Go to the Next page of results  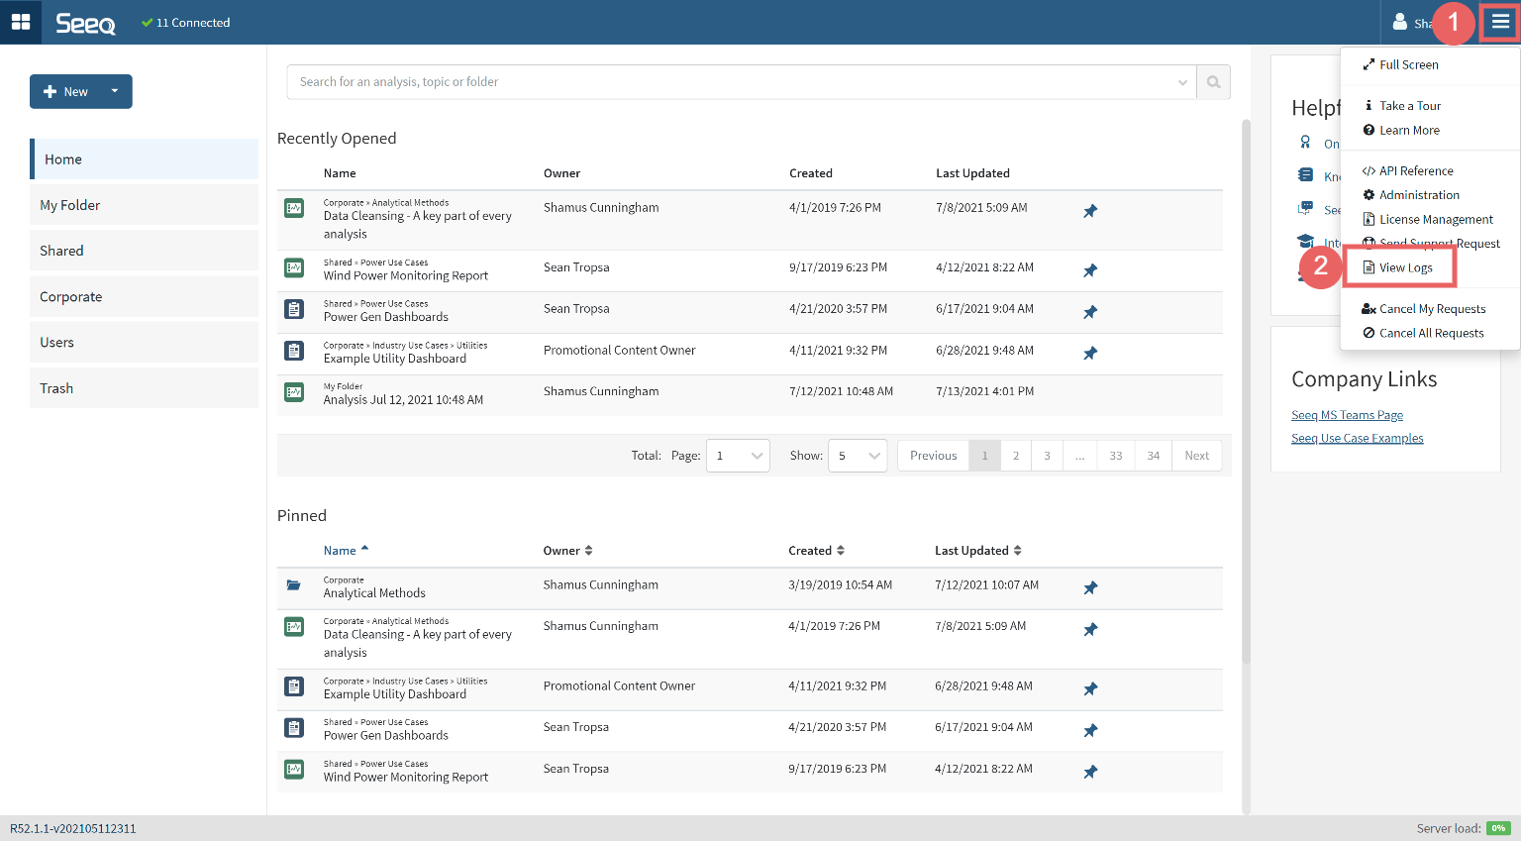1196,456
